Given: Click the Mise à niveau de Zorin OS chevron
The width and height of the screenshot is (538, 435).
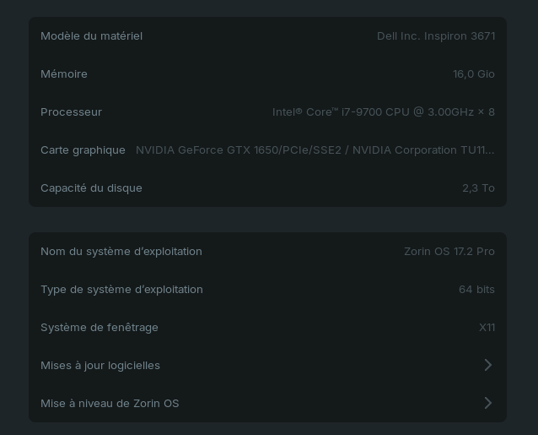Looking at the screenshot, I should [x=487, y=403].
